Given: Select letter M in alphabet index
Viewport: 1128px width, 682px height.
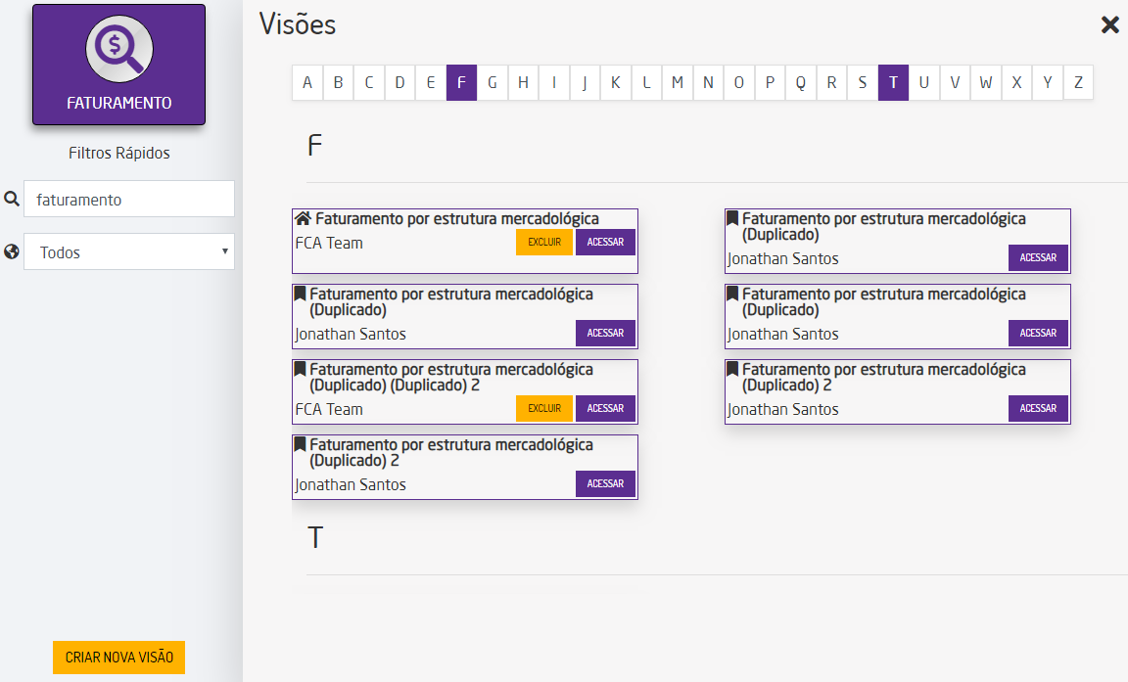Looking at the screenshot, I should click(x=677, y=83).
